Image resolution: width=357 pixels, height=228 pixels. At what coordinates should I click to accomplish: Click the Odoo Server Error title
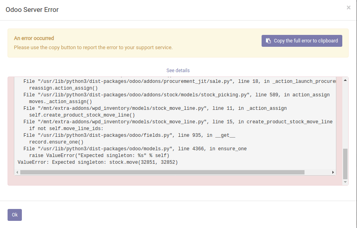[32, 10]
